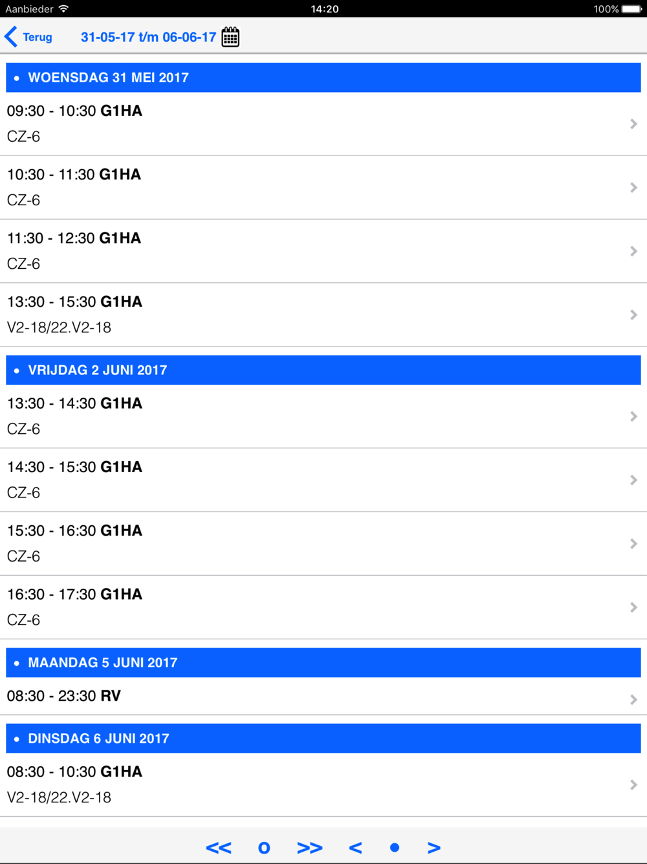
Task: Go to previous with single left arrow
Action: 355,847
